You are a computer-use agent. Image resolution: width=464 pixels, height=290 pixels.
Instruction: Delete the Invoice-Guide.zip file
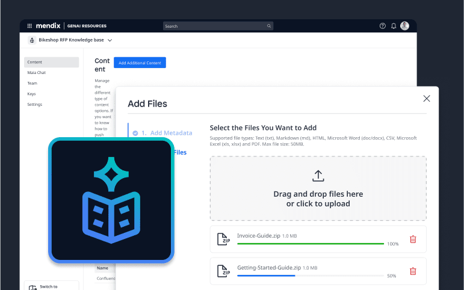click(x=413, y=239)
